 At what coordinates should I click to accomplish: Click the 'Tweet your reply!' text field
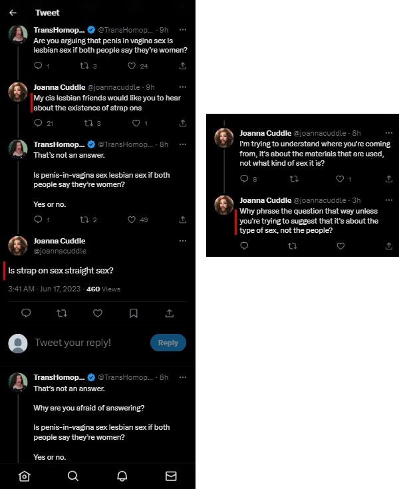click(x=86, y=343)
